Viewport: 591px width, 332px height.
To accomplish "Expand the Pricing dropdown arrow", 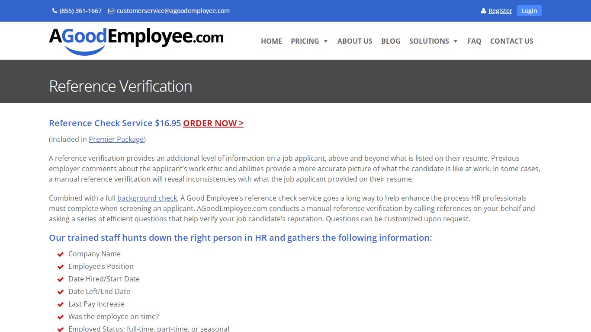I will pos(326,41).
